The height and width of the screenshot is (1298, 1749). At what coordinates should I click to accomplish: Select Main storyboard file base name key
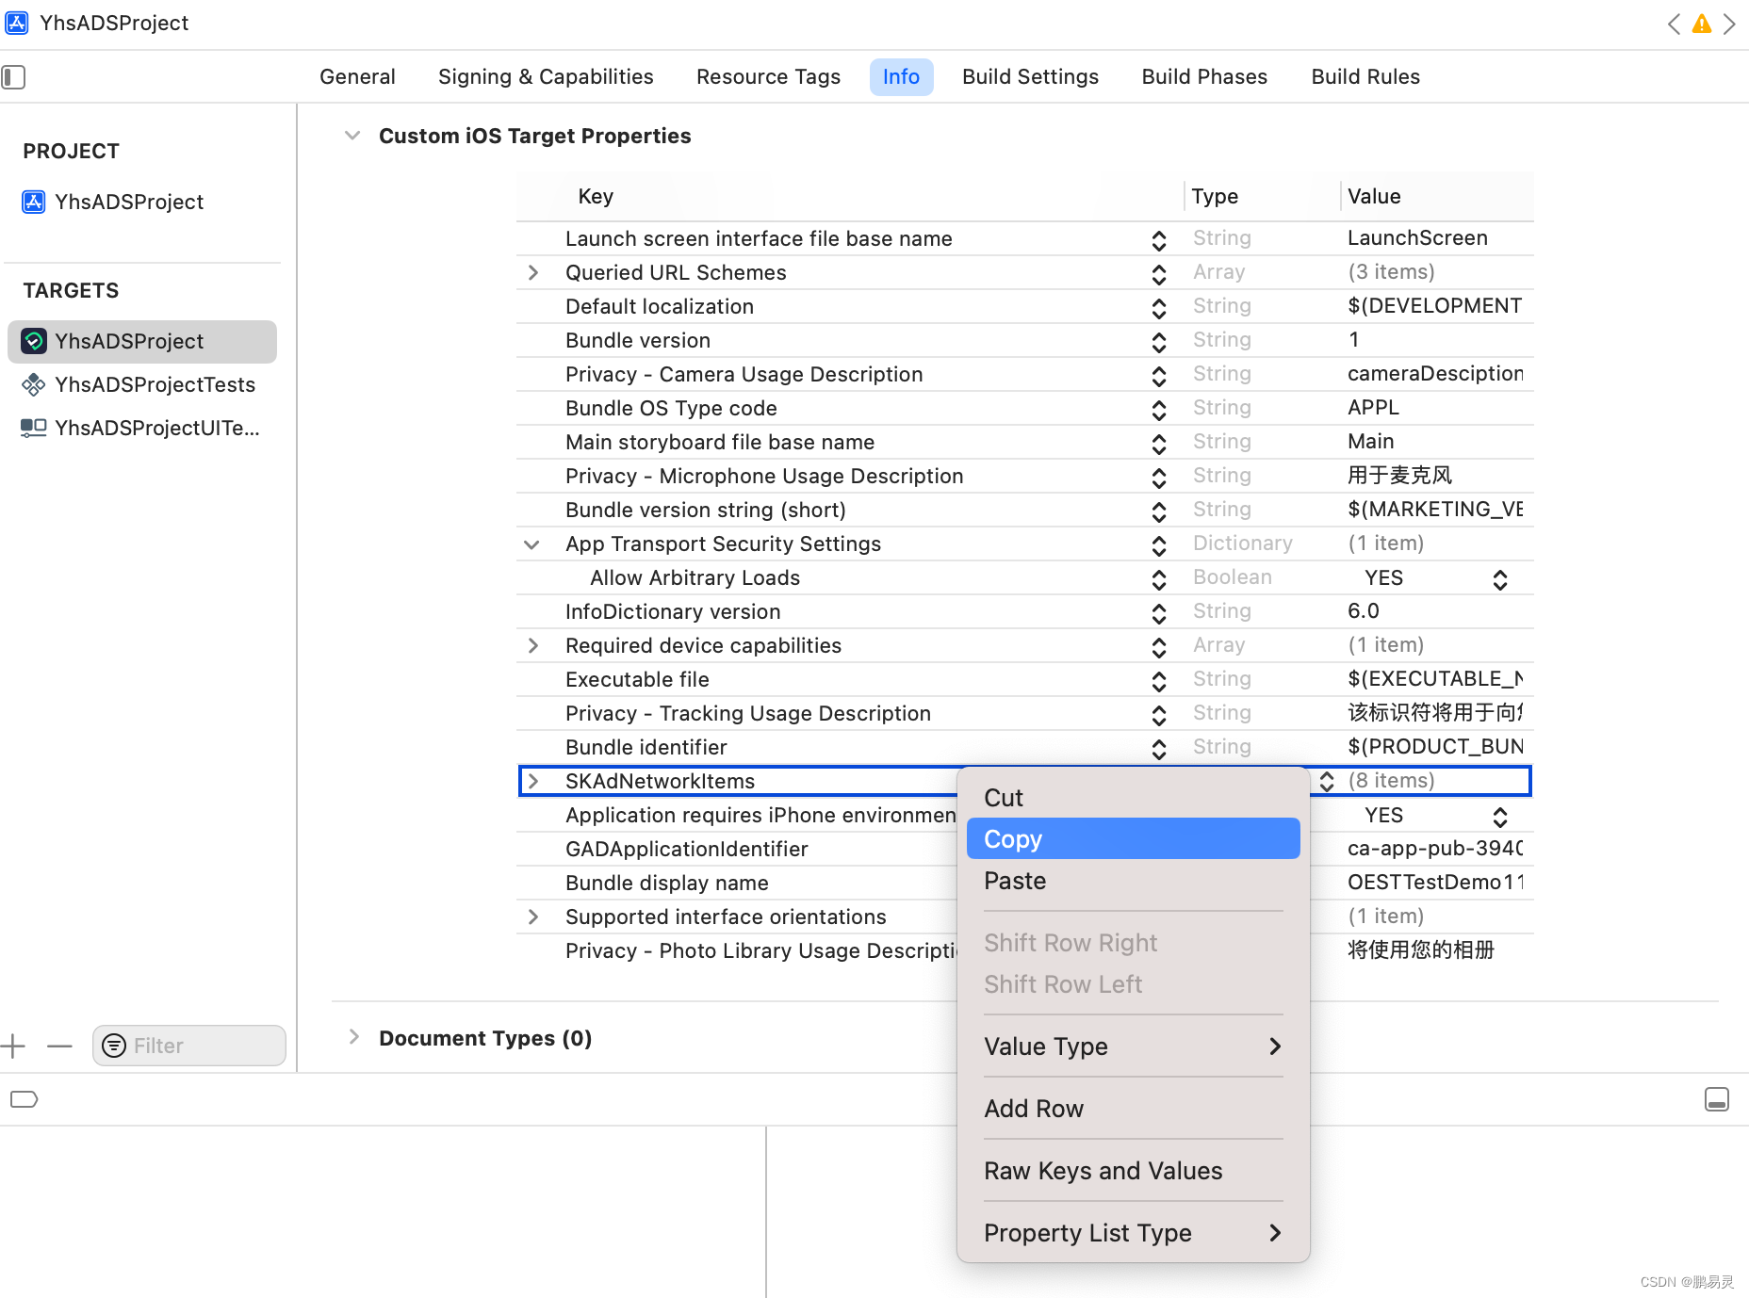coord(719,442)
